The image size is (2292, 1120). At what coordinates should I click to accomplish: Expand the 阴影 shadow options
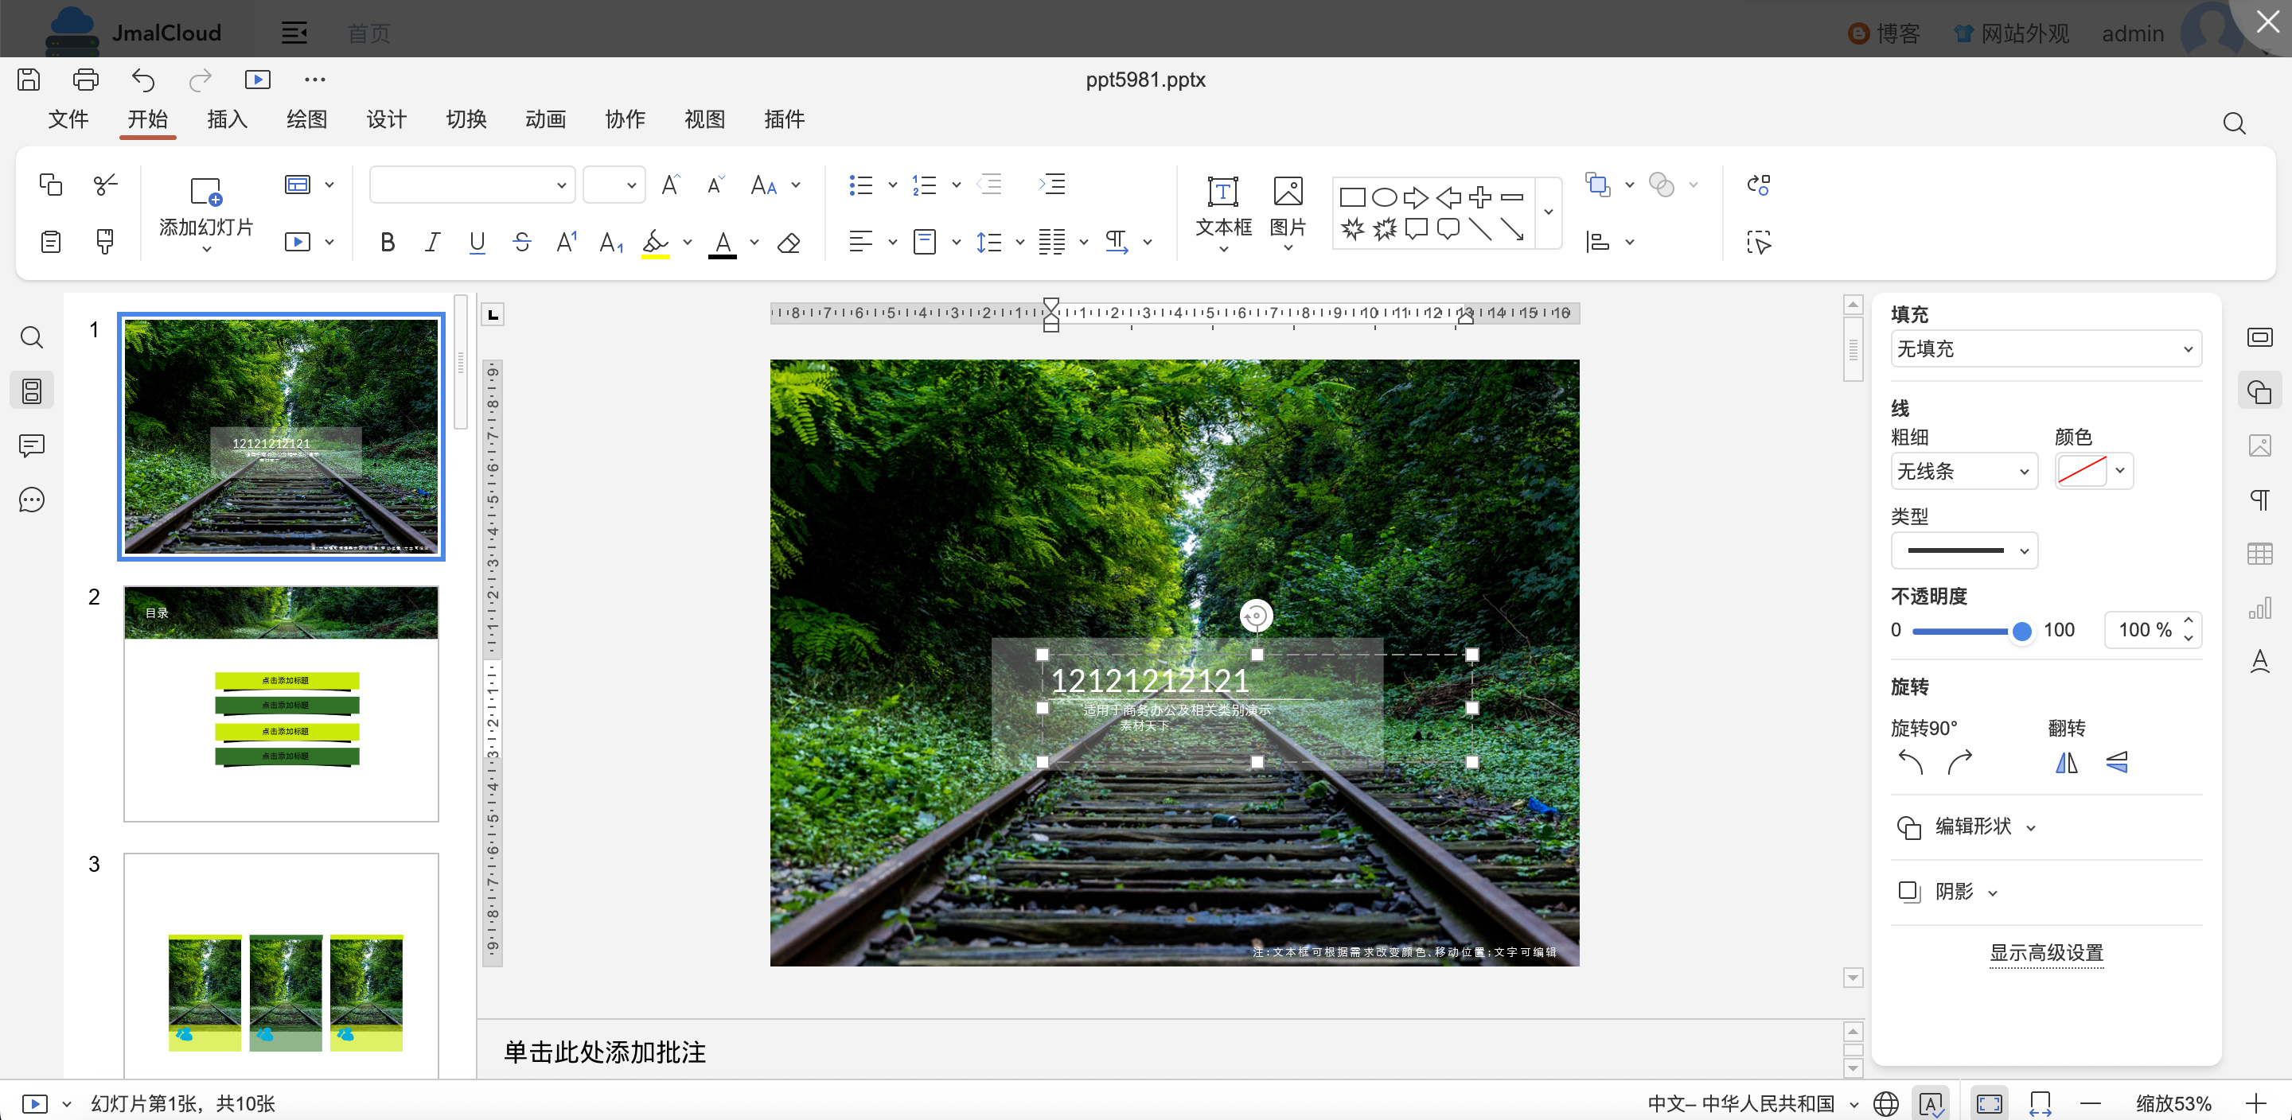[x=1954, y=892]
